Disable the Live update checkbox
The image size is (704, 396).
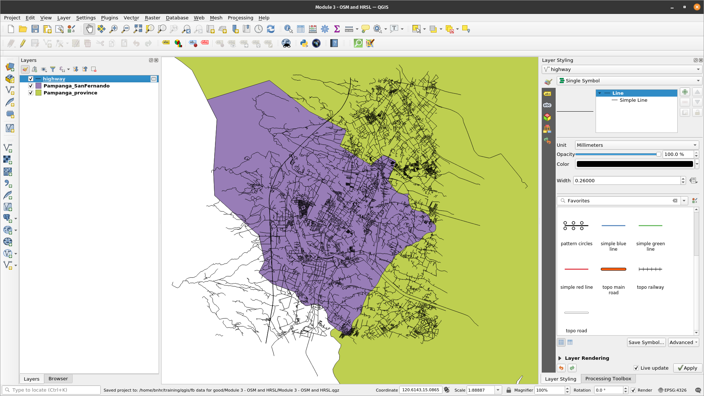pos(637,368)
